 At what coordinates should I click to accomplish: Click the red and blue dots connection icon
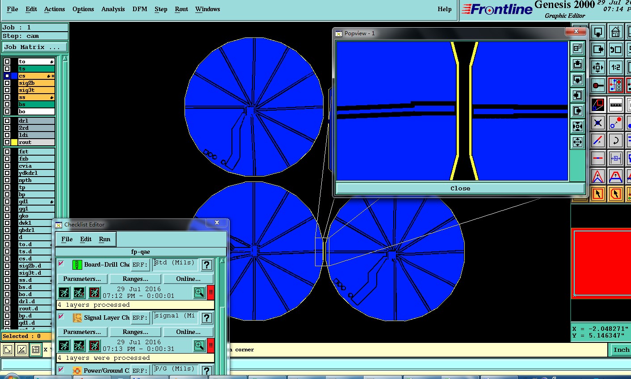(616, 123)
